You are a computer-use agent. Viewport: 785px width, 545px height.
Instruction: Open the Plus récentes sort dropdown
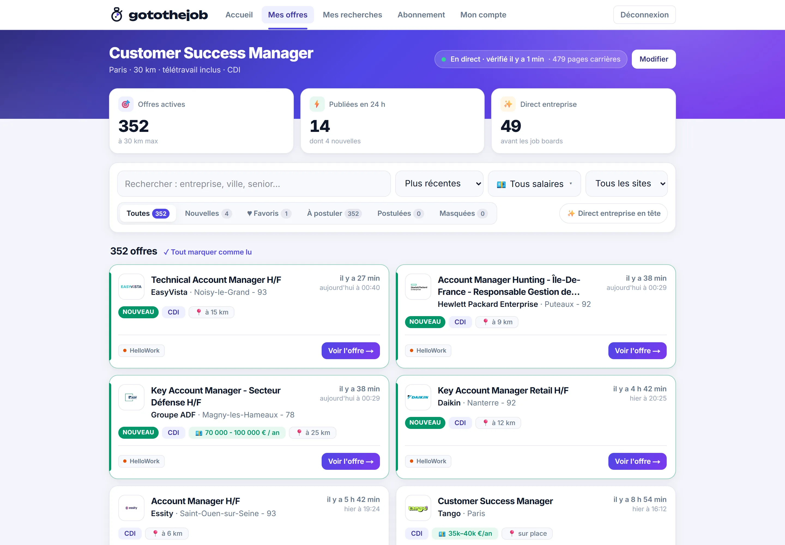click(439, 184)
